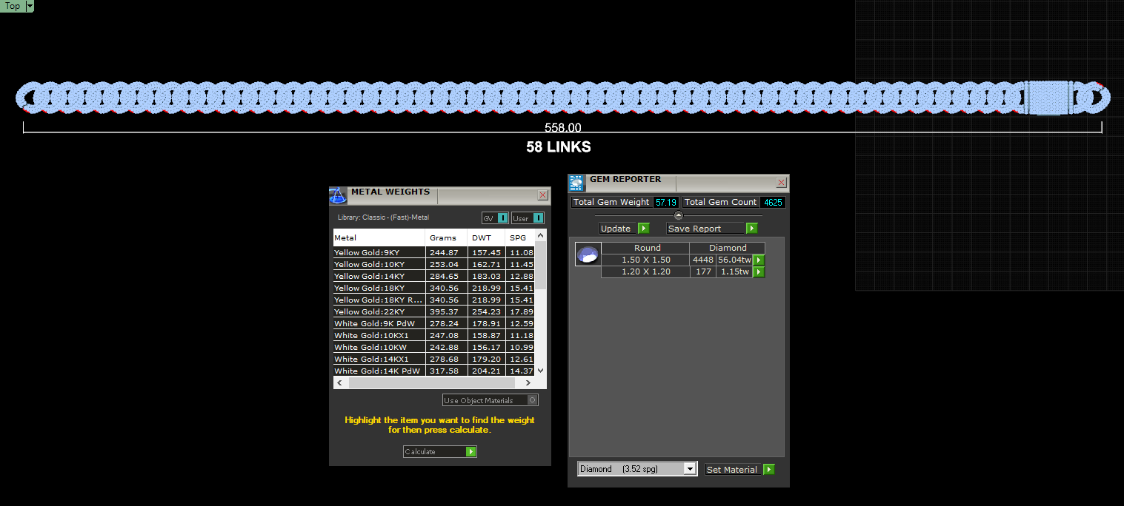This screenshot has height=506, width=1124.
Task: Click the 17.89 SPG cell
Action: pyautogui.click(x=520, y=312)
